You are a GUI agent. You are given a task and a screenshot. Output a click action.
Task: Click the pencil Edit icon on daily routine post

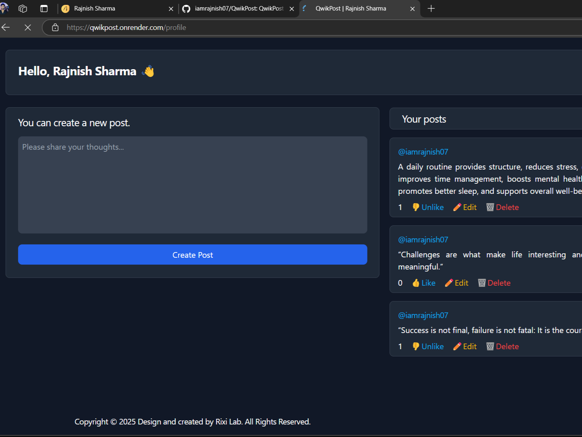click(457, 207)
